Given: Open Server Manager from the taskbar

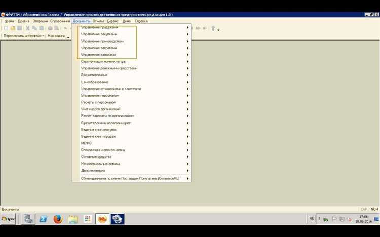Looking at the screenshot, I should 28,219.
